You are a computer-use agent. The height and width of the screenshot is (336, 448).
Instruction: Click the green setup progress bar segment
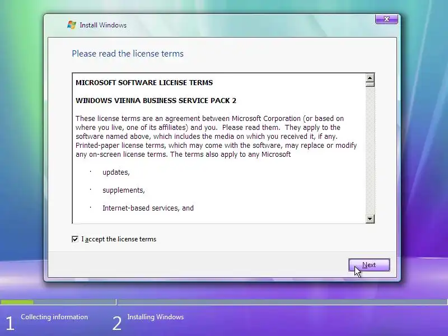click(x=17, y=302)
